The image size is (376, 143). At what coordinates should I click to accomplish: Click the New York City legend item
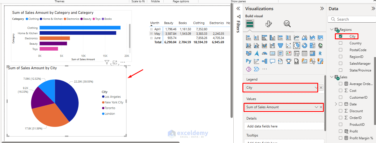113,102
